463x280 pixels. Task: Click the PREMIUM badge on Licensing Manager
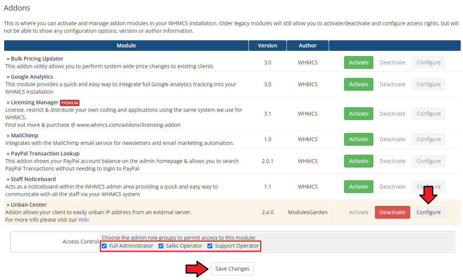coord(70,103)
